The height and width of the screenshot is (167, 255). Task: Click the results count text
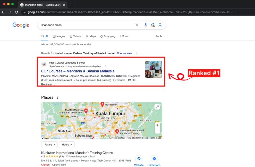(66, 44)
